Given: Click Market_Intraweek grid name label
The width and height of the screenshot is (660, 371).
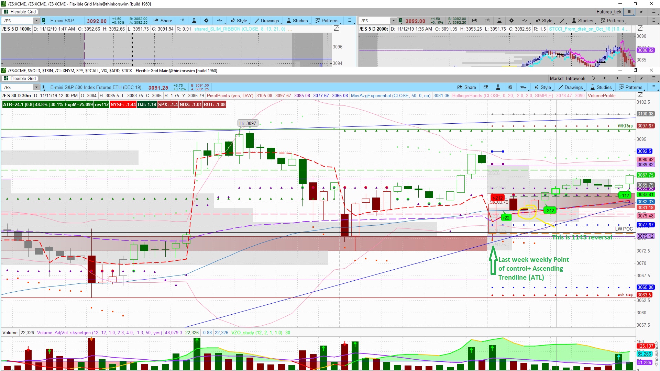Looking at the screenshot, I should tap(567, 78).
